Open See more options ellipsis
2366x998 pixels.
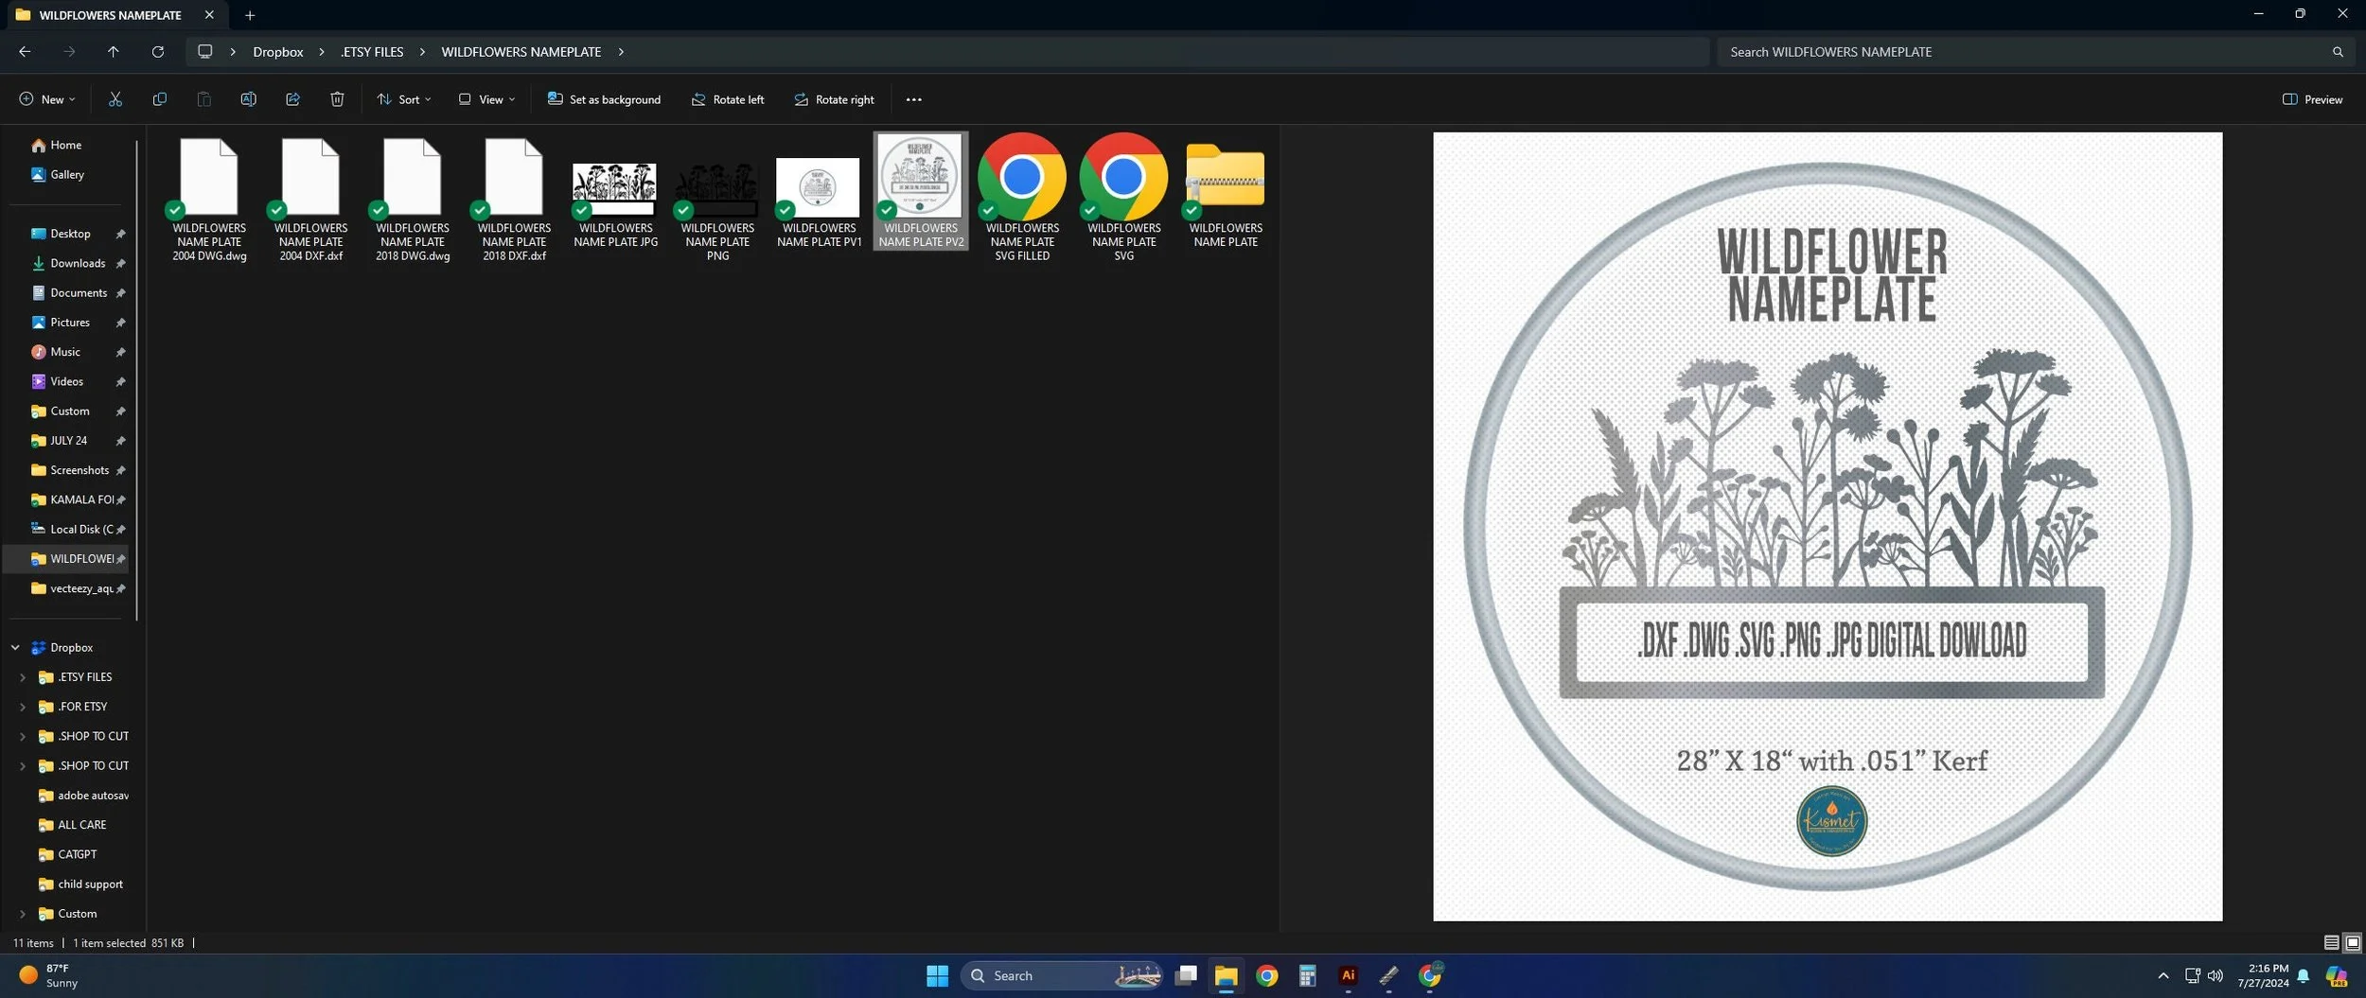(913, 99)
